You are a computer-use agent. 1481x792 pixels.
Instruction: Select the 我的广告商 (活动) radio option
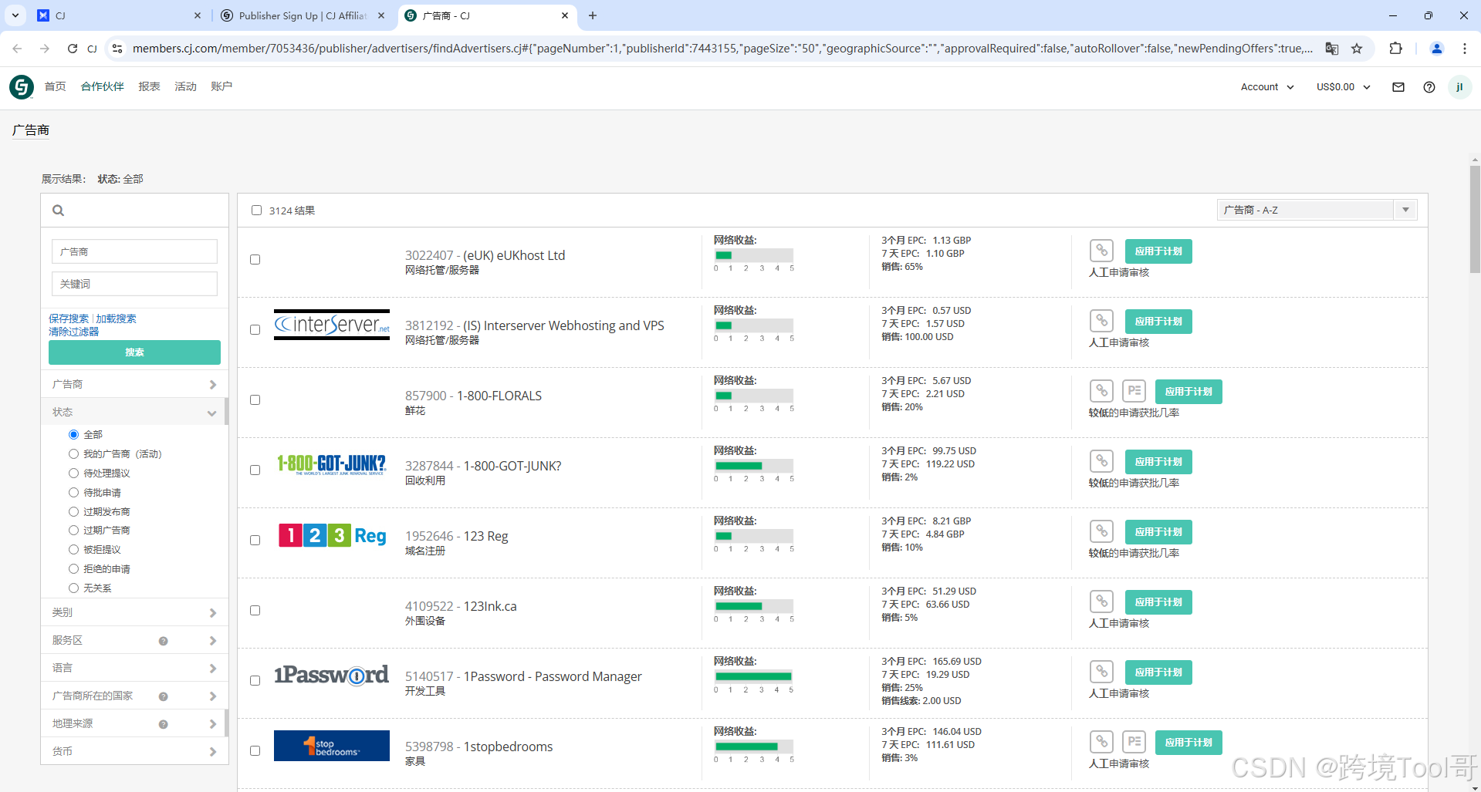point(74,453)
